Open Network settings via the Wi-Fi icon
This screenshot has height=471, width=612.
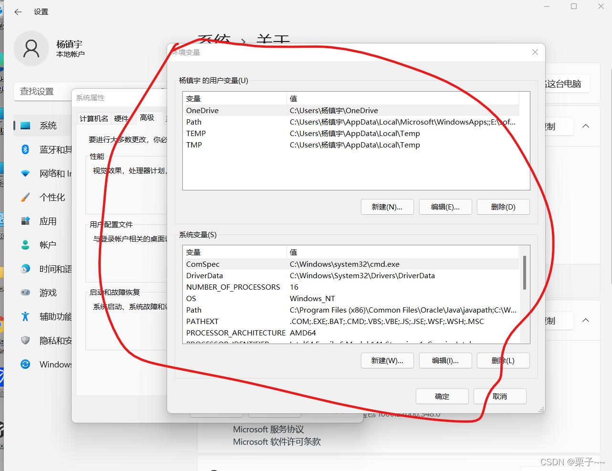tap(25, 173)
